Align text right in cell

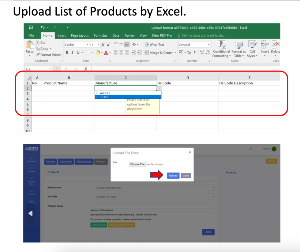pyautogui.click(x=127, y=52)
